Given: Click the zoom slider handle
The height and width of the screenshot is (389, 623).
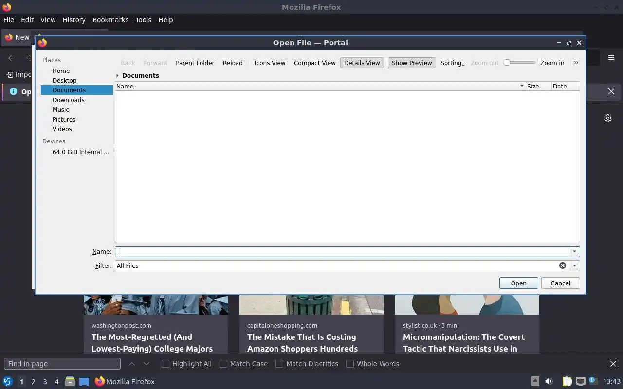Looking at the screenshot, I should click(507, 62).
